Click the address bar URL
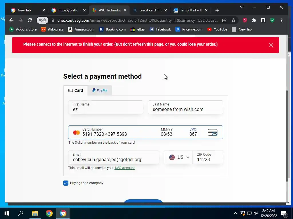Image resolution: width=293 pixels, height=219 pixels. [x=138, y=20]
